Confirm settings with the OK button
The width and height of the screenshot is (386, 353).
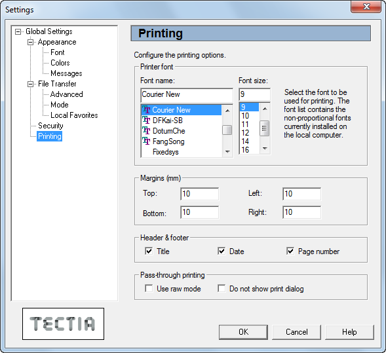[243, 332]
